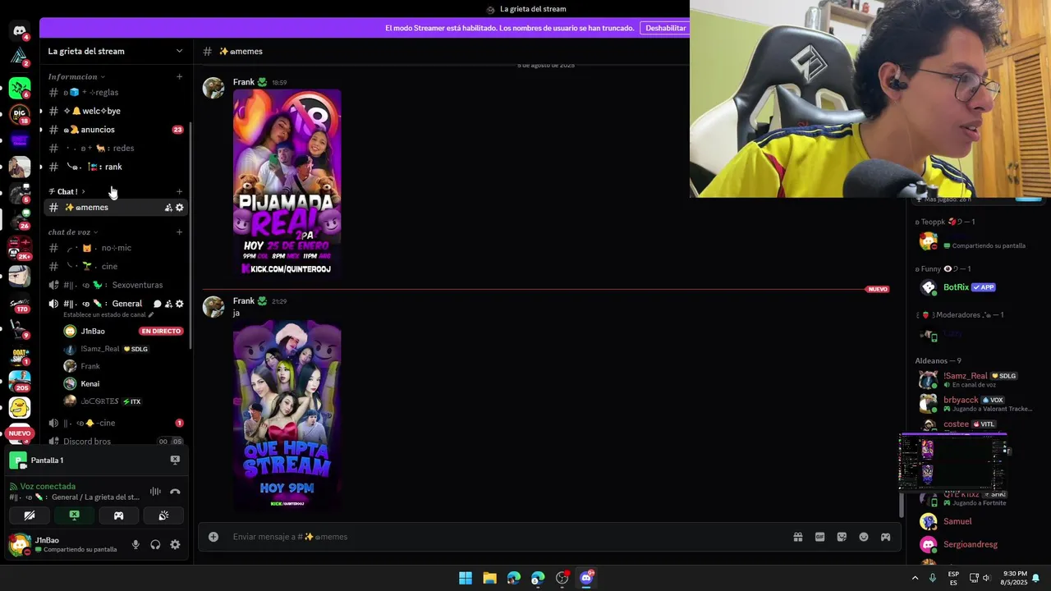Show hidden system tray icons
This screenshot has width=1051, height=591.
pos(915,578)
